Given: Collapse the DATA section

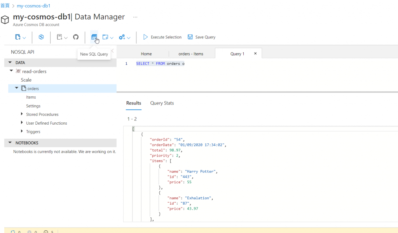Looking at the screenshot, I should coord(10,63).
